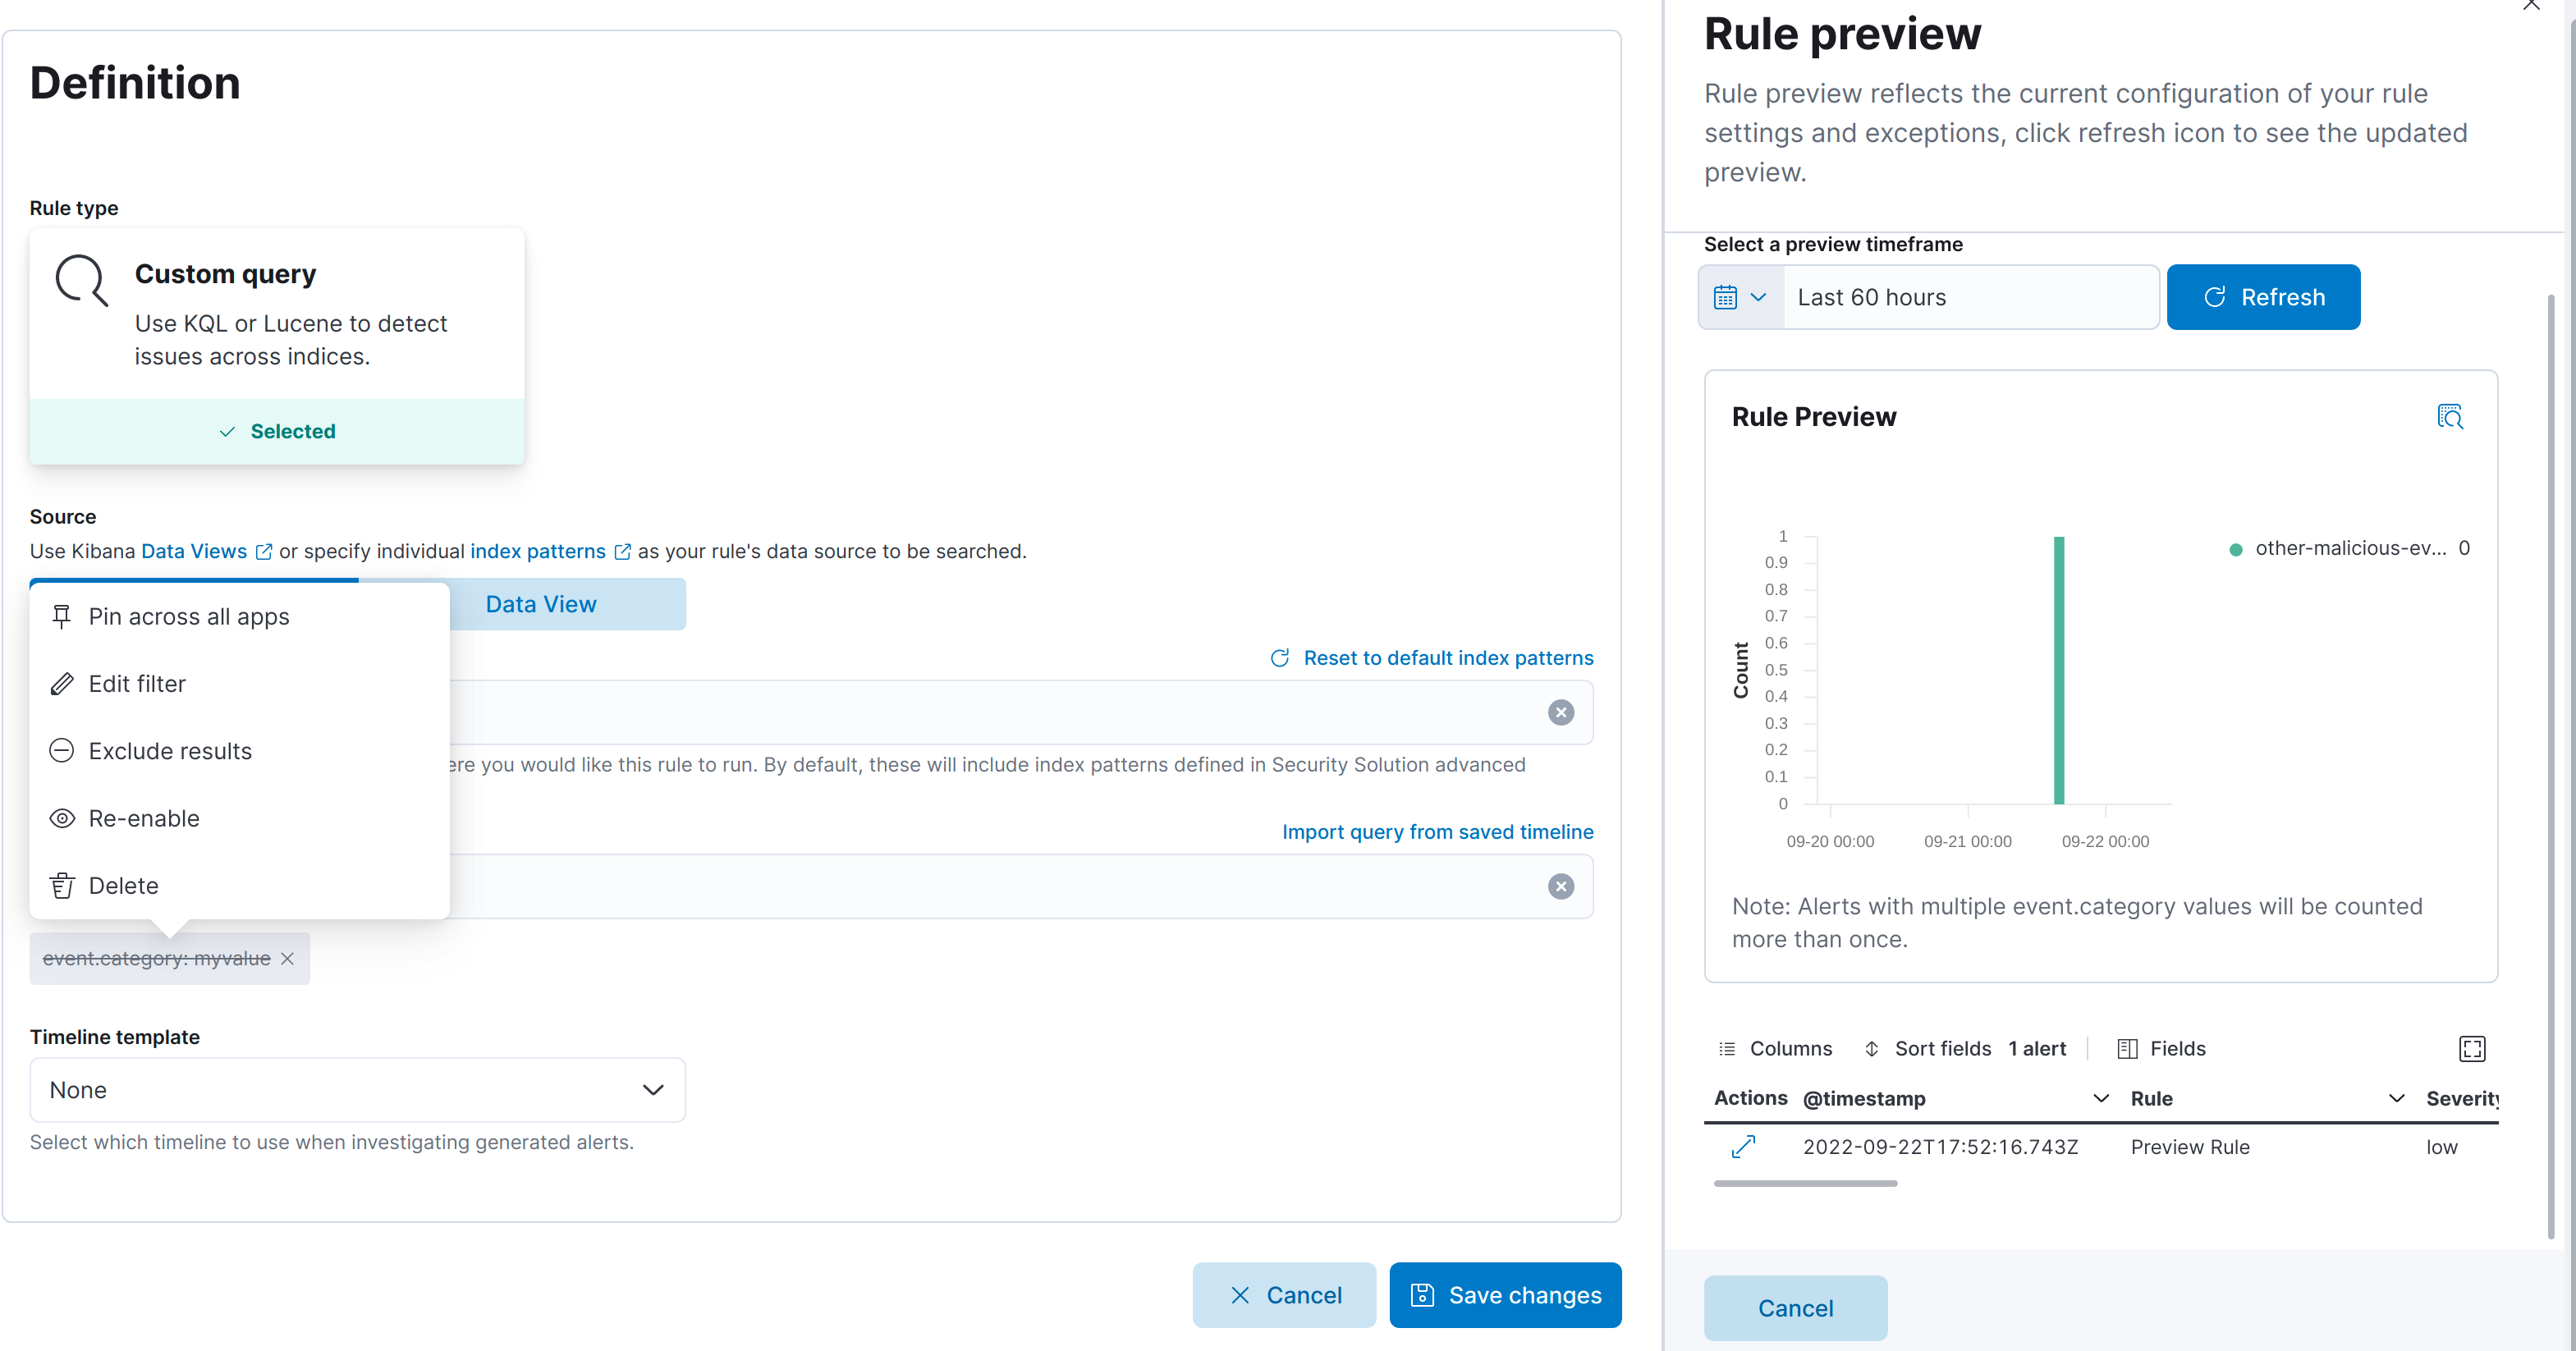Select the Pin across all apps icon
The height and width of the screenshot is (1351, 2576).
pos(62,616)
